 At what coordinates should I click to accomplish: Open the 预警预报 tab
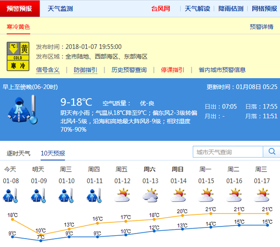click(x=20, y=8)
